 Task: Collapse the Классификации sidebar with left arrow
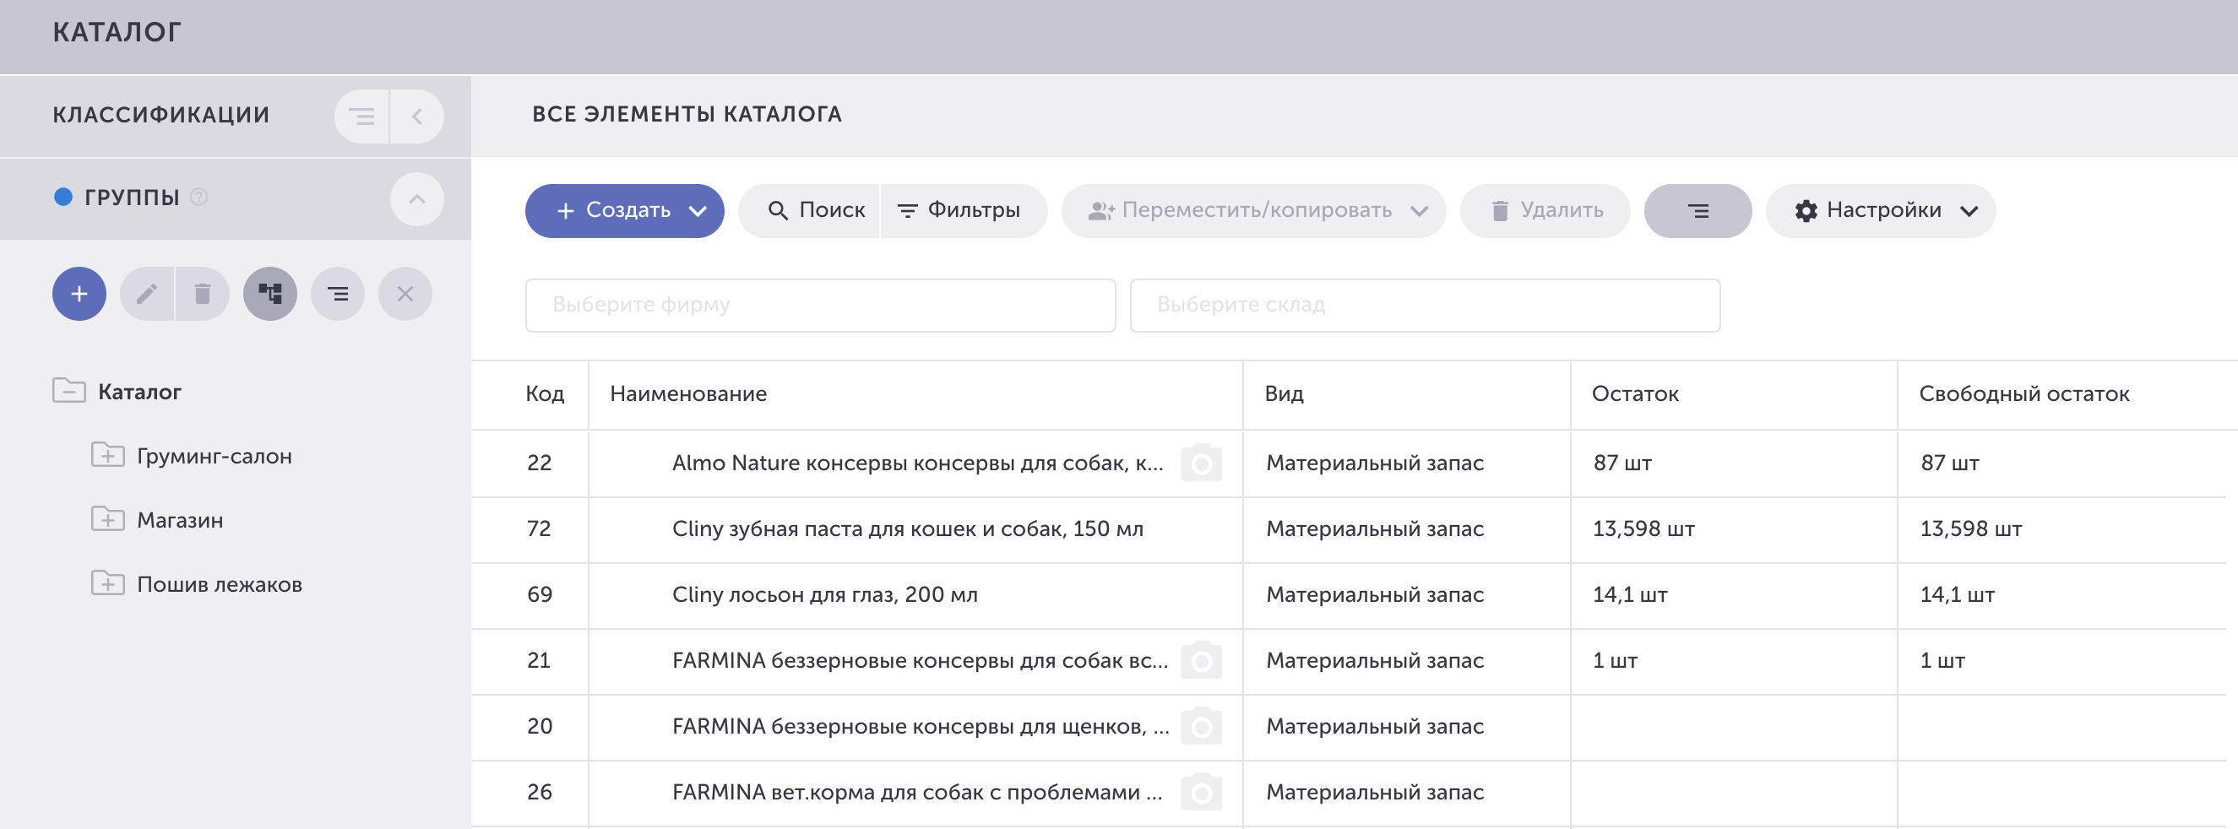(x=417, y=116)
